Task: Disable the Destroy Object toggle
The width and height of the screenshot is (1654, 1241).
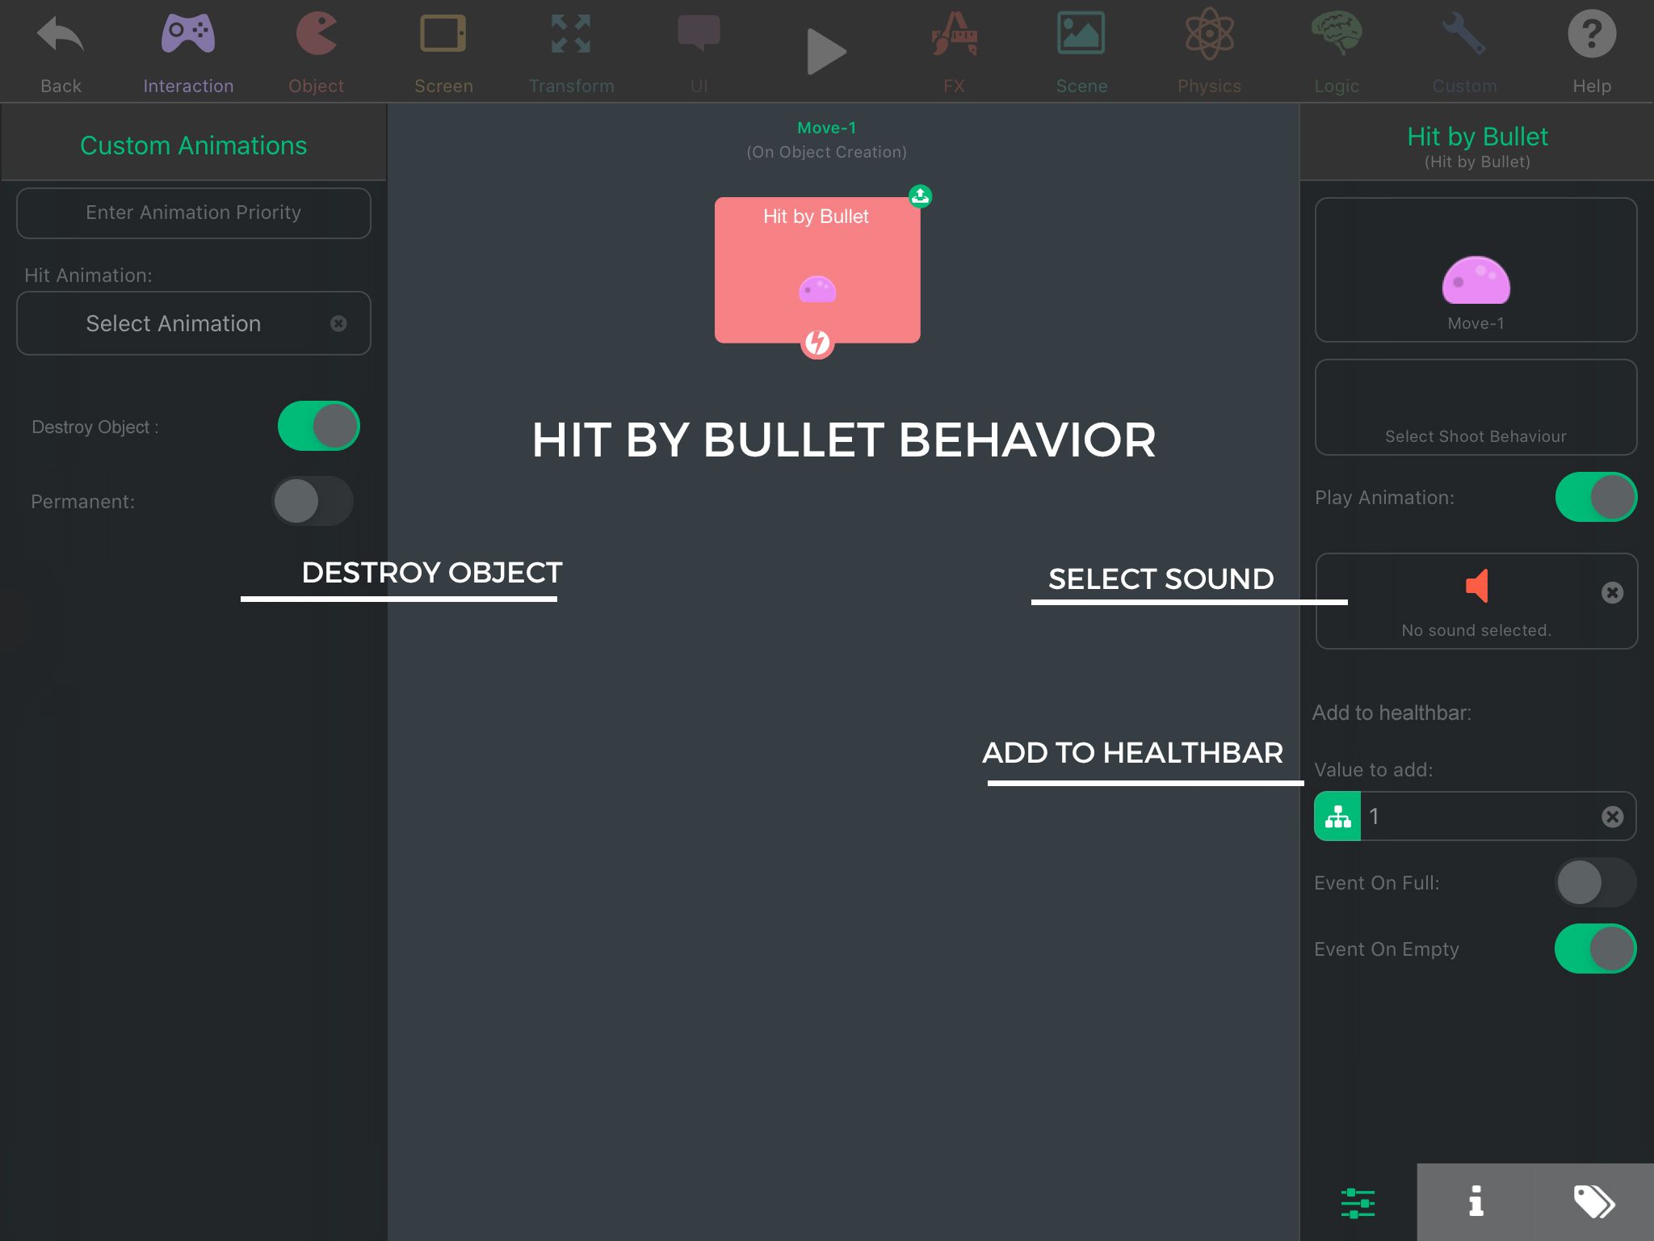Action: [318, 426]
